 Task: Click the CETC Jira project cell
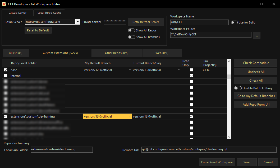coord(206,70)
